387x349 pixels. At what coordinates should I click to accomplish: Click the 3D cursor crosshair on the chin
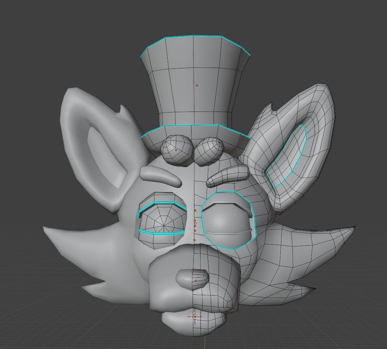[195, 317]
